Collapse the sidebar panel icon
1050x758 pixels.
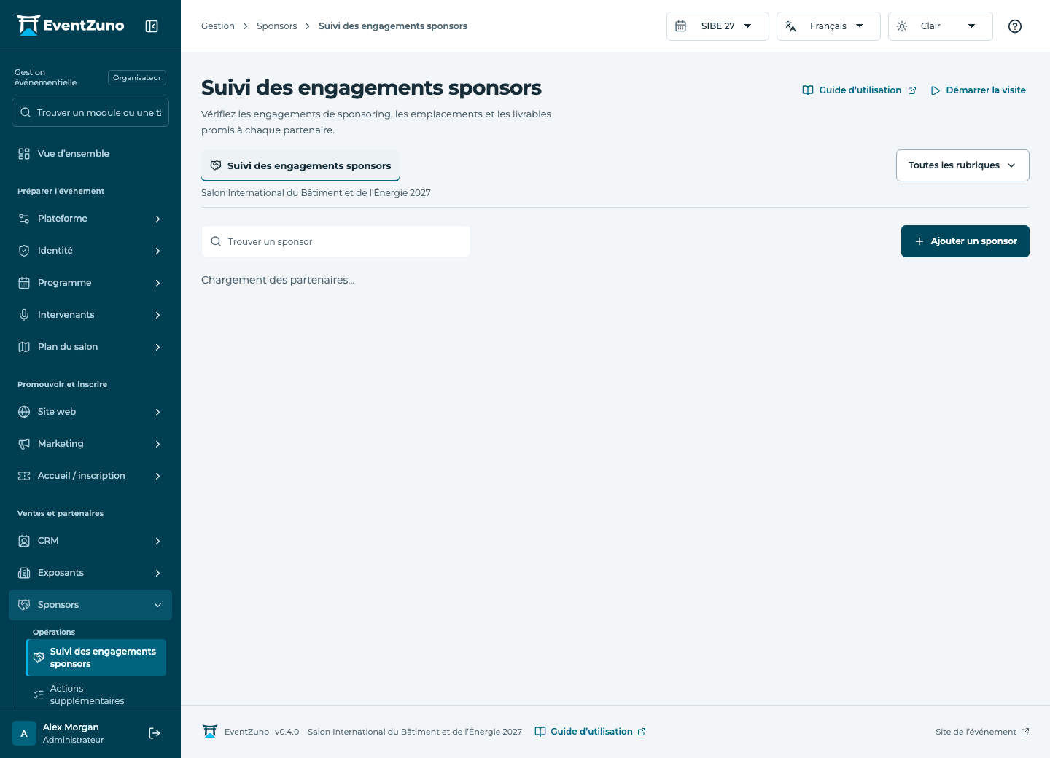point(152,26)
